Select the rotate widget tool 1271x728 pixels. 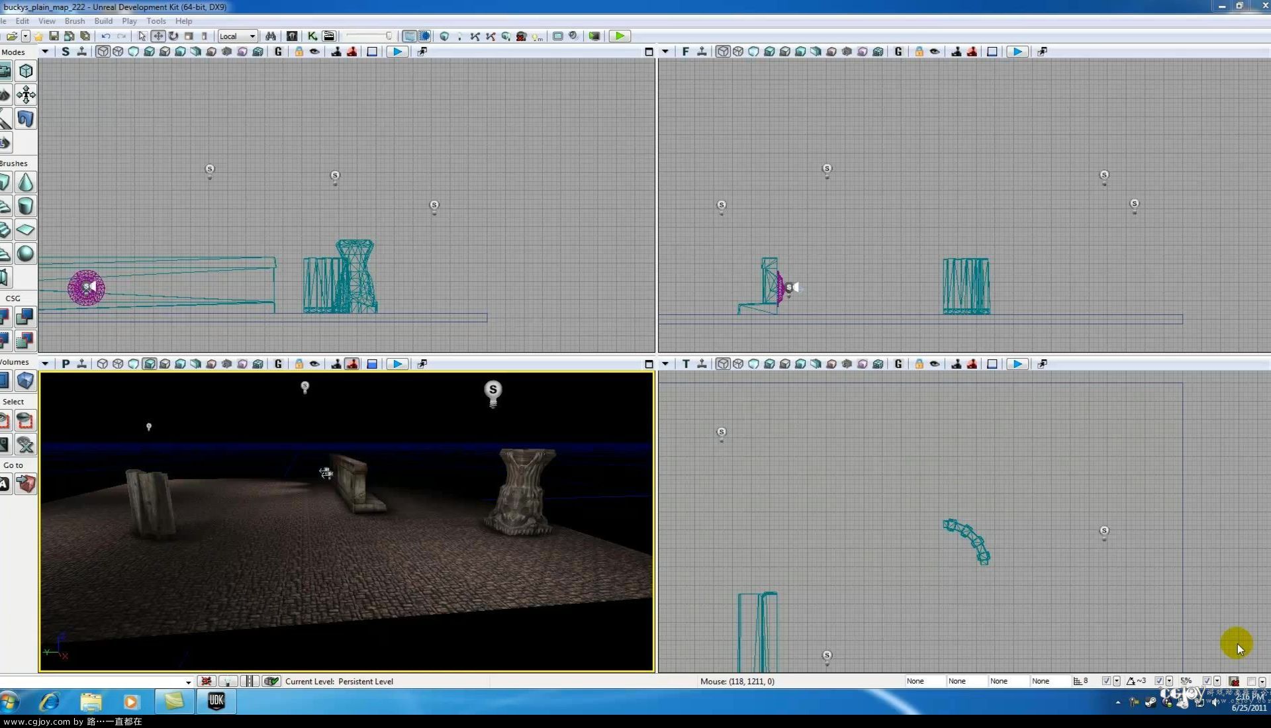[x=173, y=36]
